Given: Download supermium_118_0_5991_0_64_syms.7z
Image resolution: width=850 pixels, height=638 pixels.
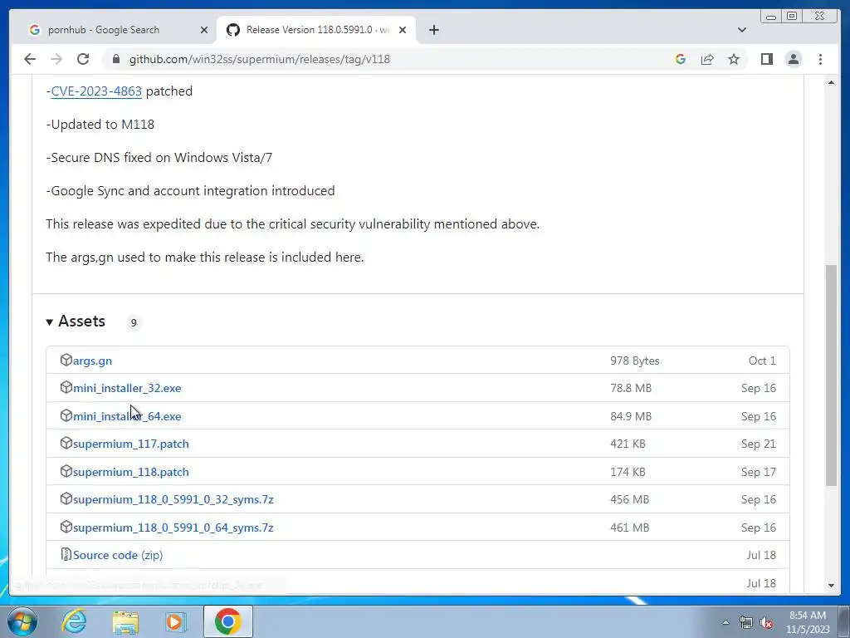Looking at the screenshot, I should point(173,528).
